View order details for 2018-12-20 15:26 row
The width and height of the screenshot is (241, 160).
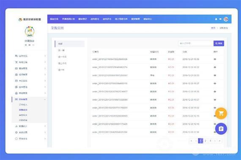215,92
